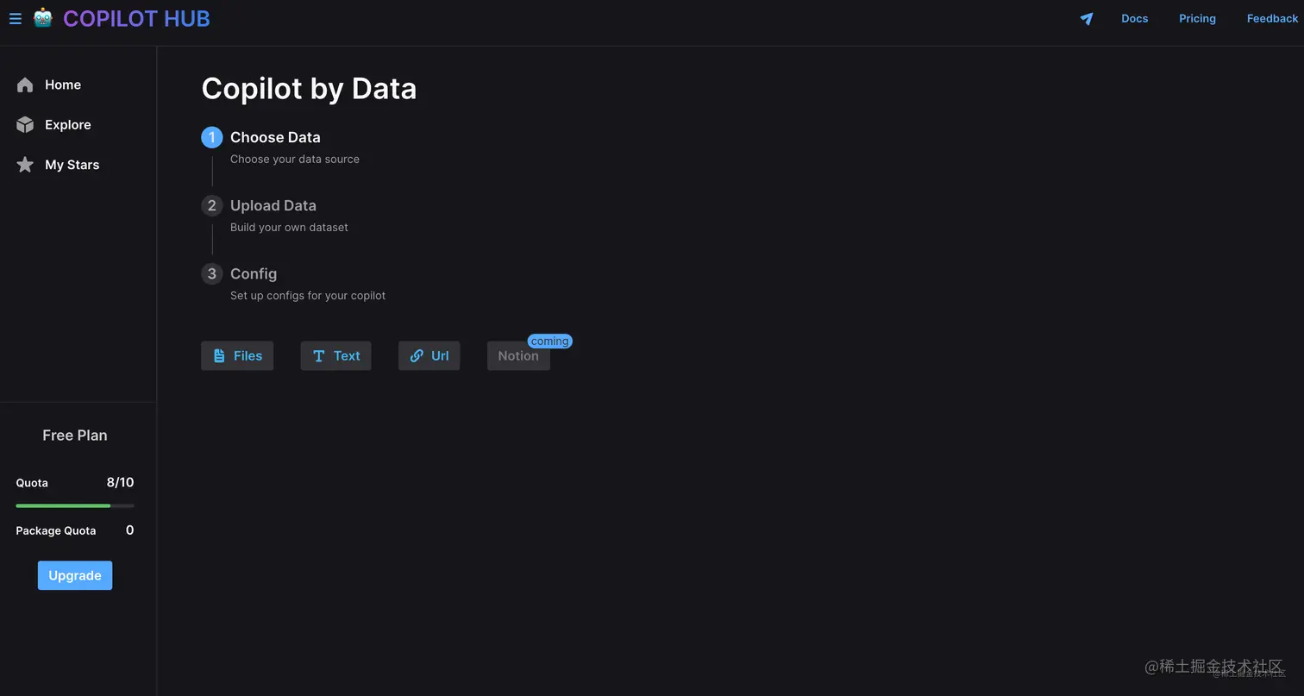
Task: Select the Text T icon
Action: (318, 356)
